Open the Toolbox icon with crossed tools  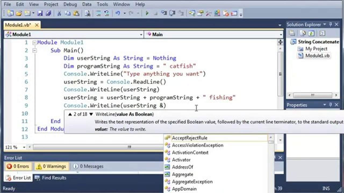pos(209,13)
